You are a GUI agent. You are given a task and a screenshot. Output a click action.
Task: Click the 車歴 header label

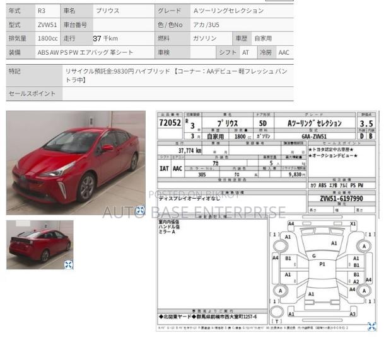242,38
